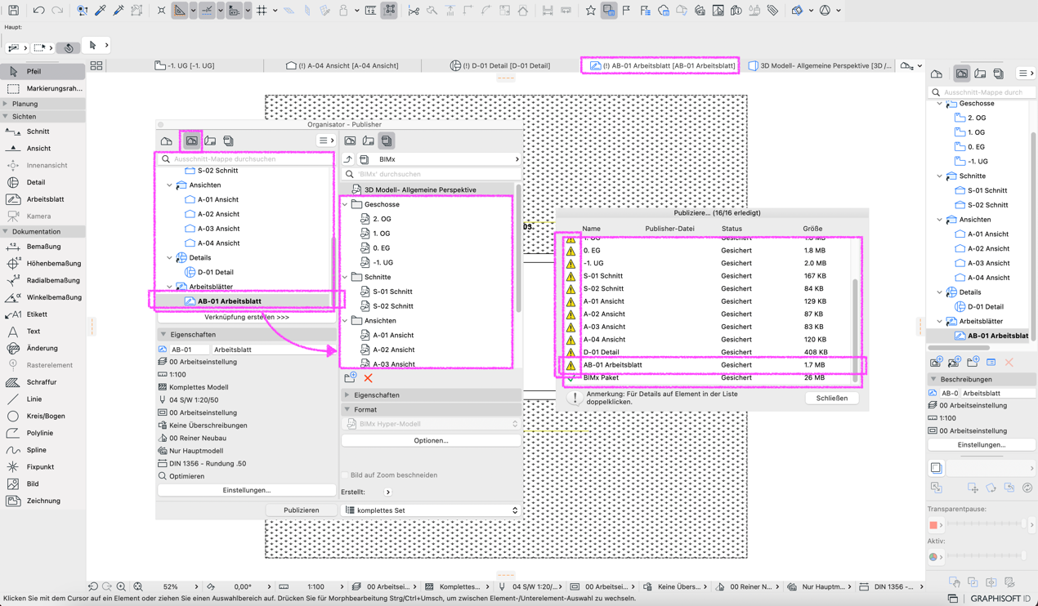Click the 'Verknüpfung erstellen >>>' button
This screenshot has width=1038, height=606.
(247, 317)
